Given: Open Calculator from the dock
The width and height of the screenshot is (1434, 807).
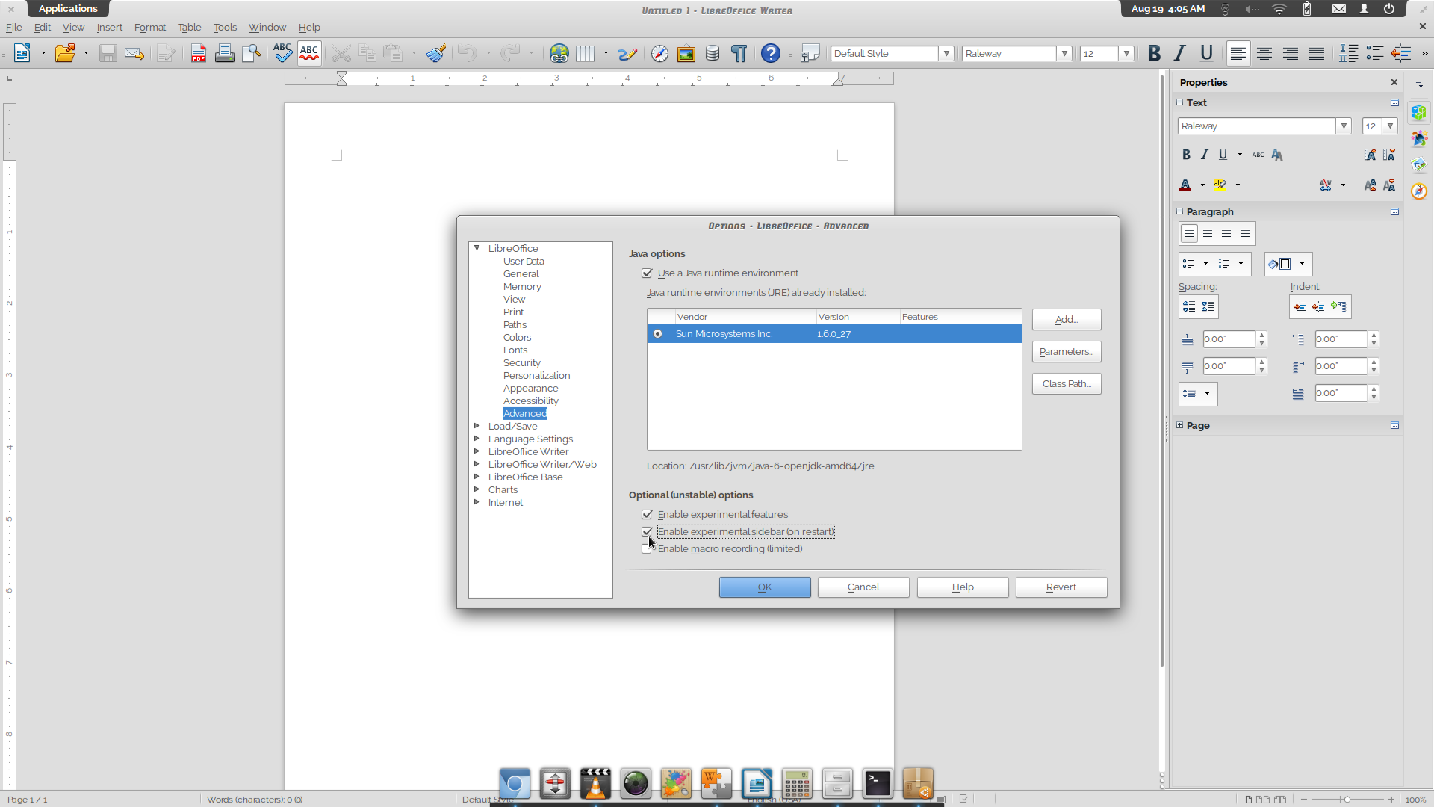Looking at the screenshot, I should point(797,783).
